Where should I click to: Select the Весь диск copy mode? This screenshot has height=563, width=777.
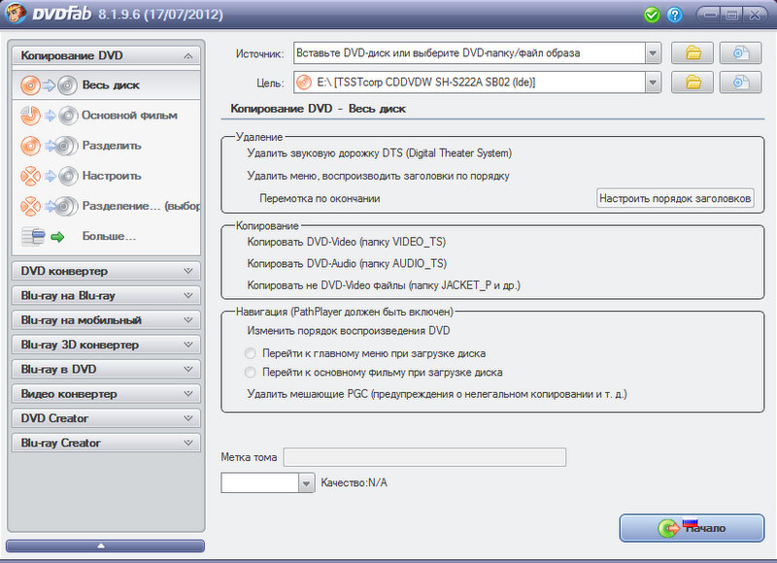(x=106, y=85)
